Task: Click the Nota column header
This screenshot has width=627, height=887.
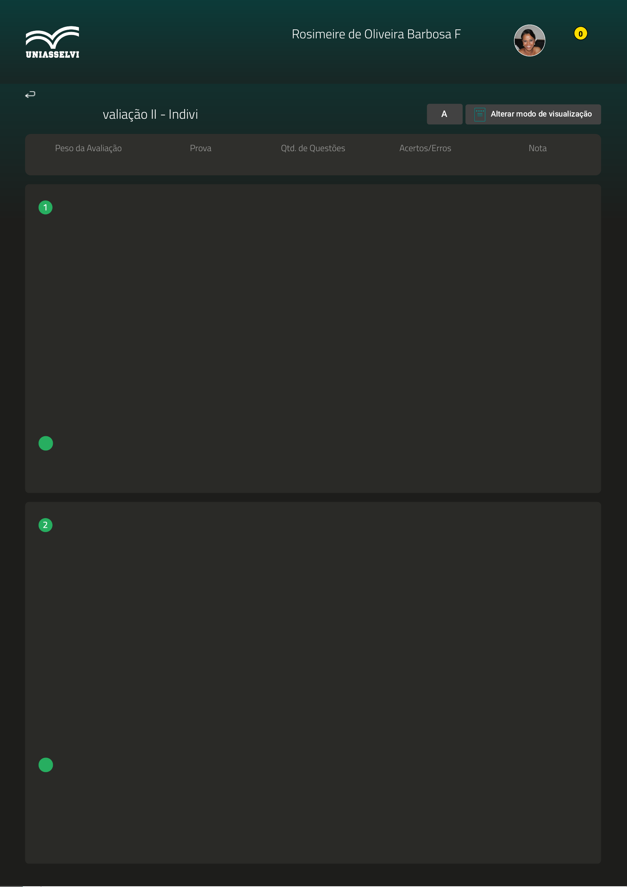Action: [537, 149]
